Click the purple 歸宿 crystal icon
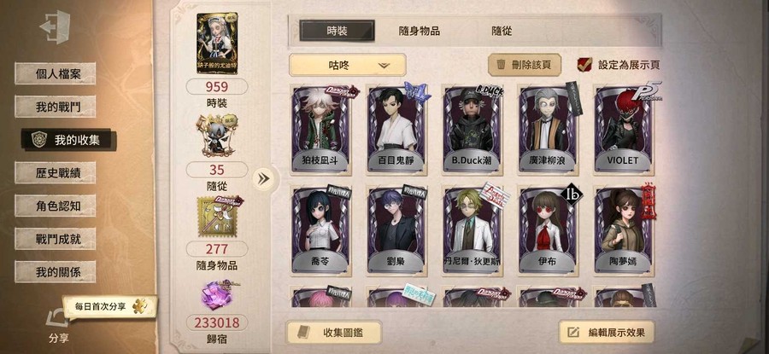This screenshot has width=769, height=354. point(217,295)
